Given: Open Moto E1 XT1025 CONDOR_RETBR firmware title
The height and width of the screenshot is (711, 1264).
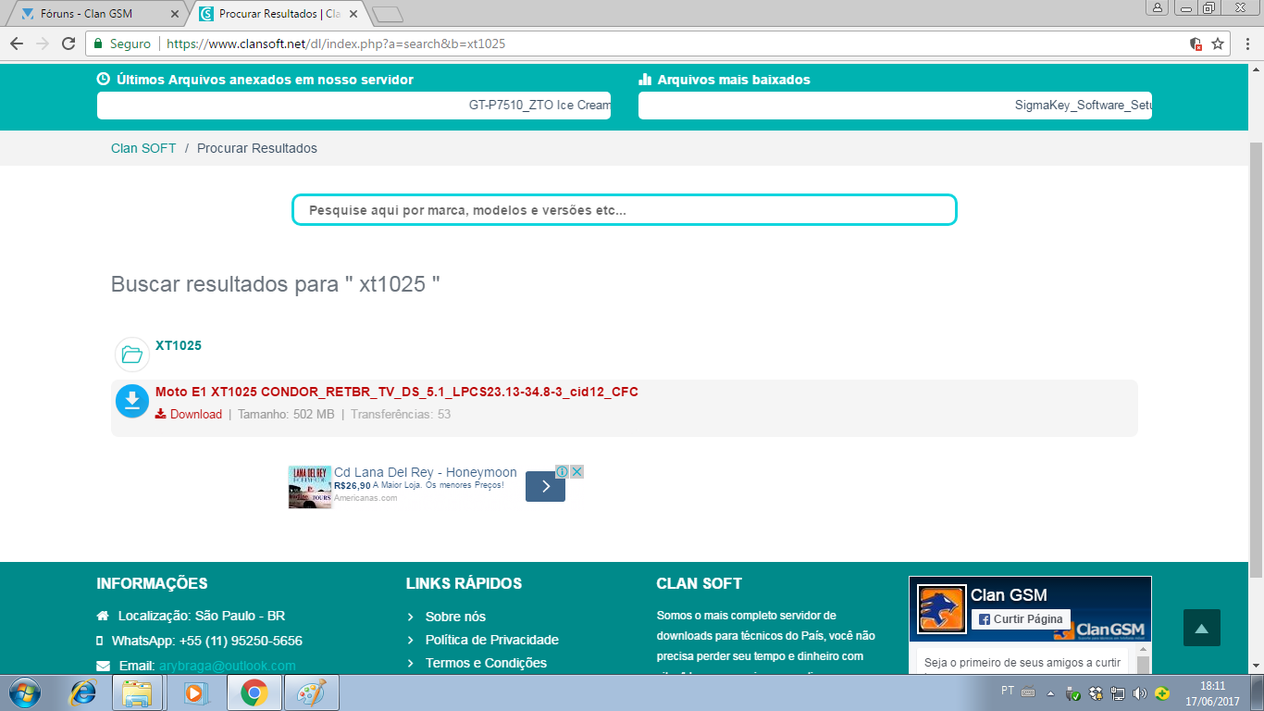Looking at the screenshot, I should 397,392.
